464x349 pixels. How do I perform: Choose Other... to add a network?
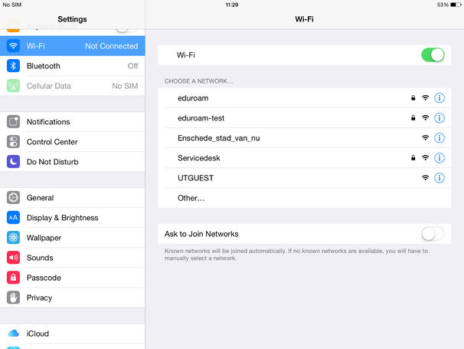[x=305, y=198]
